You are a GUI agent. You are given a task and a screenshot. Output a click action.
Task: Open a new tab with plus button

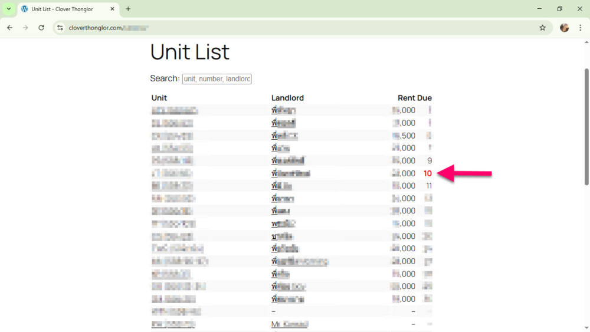pos(128,9)
